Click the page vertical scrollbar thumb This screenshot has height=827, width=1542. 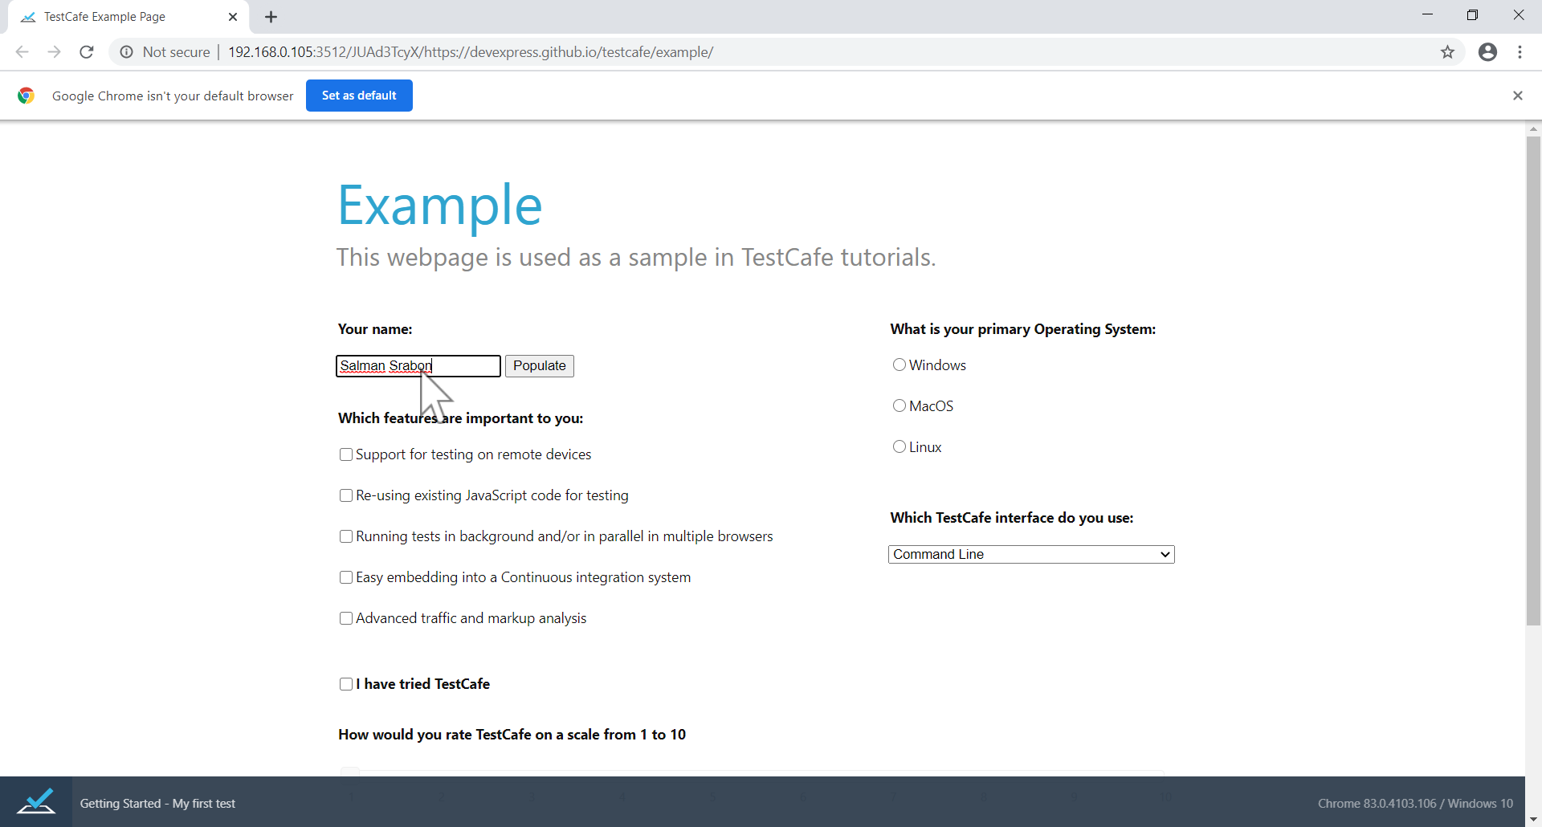(x=1533, y=381)
